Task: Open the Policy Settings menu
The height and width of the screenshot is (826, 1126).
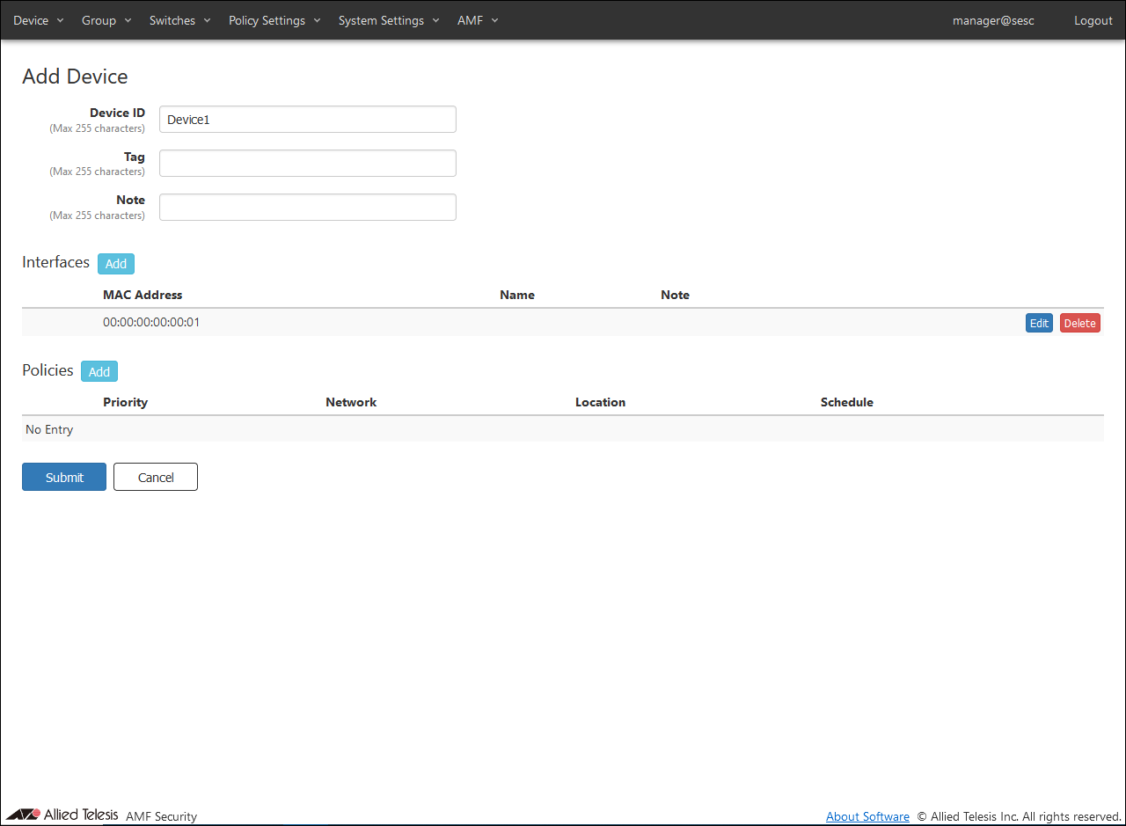Action: 274,20
